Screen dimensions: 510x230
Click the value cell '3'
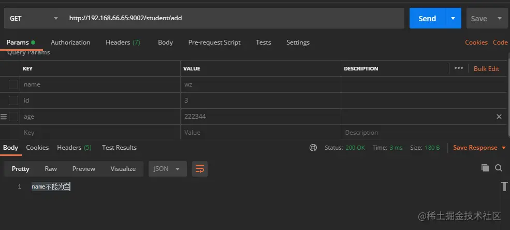pos(260,100)
